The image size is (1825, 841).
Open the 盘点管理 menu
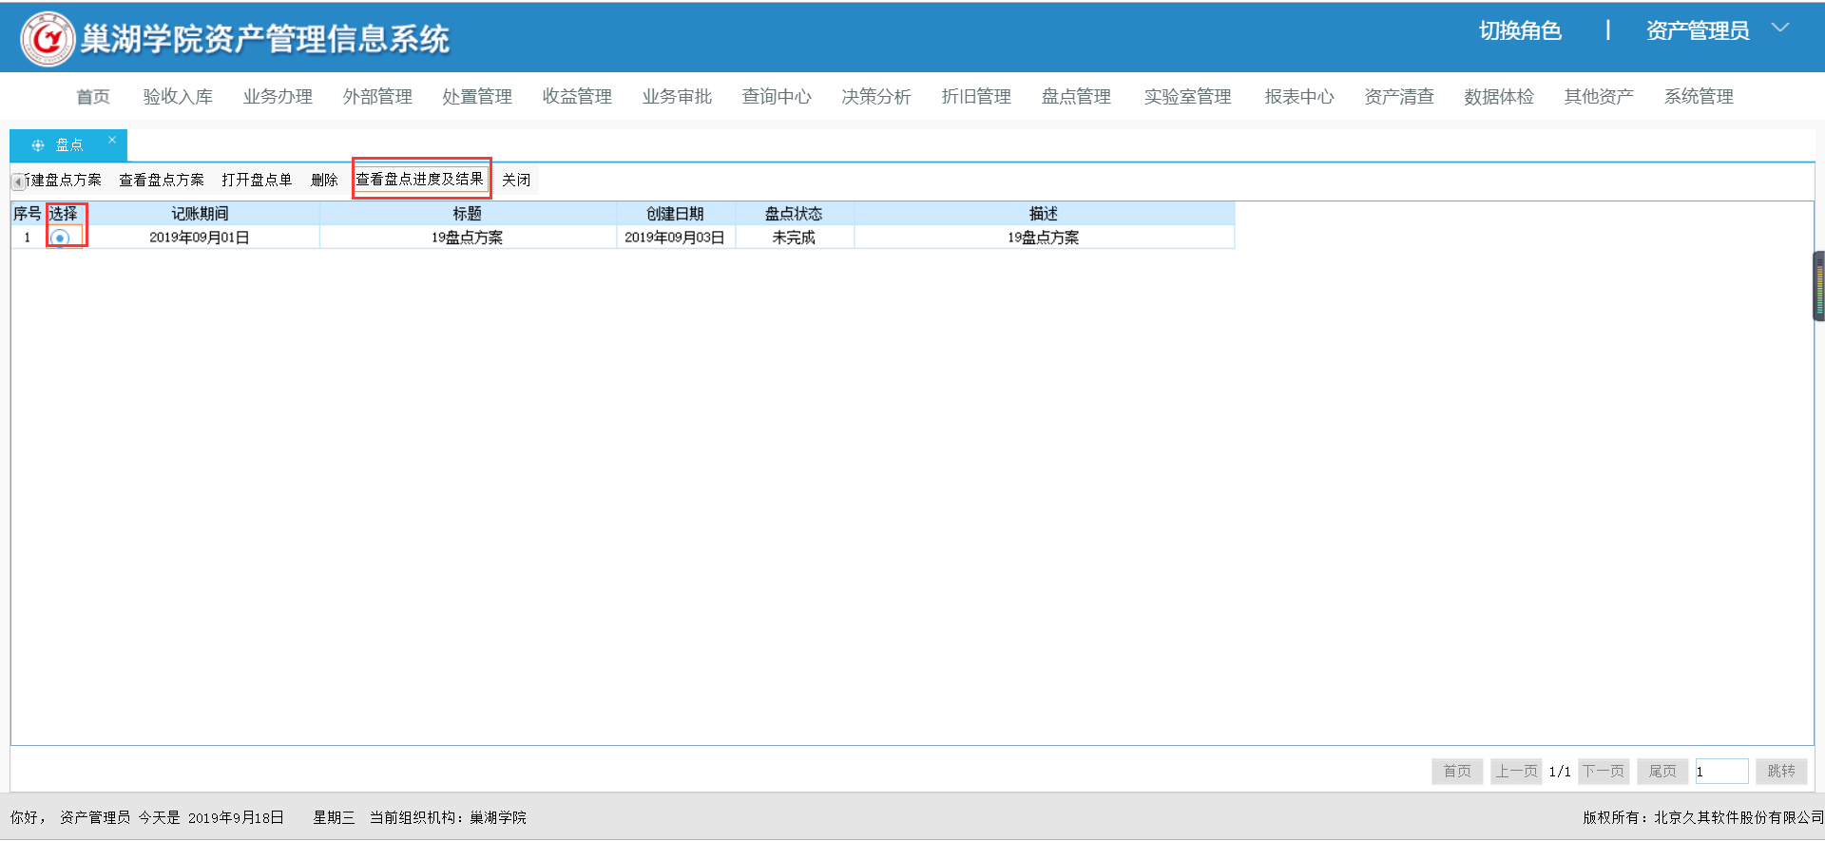coord(1076,97)
